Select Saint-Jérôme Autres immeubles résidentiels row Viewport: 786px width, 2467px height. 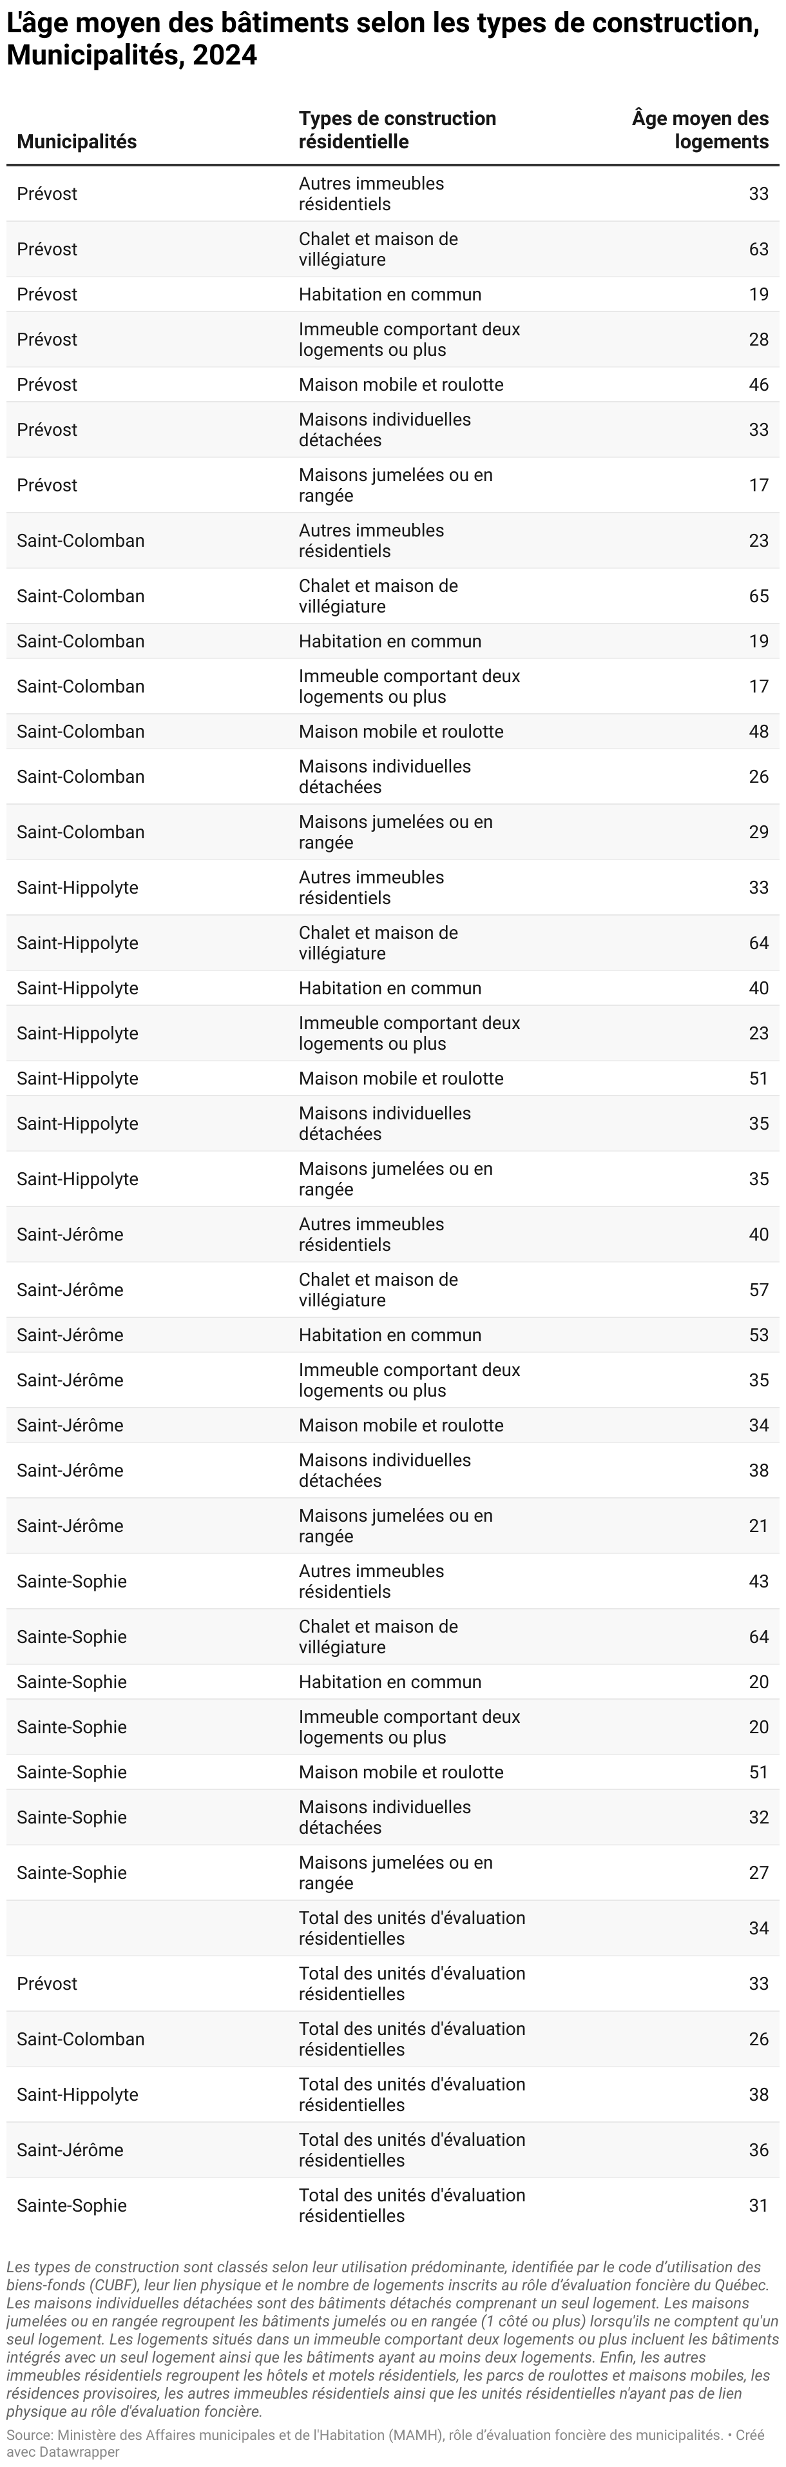point(392,1234)
